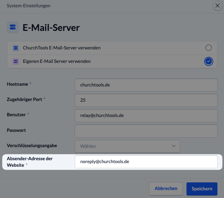The width and height of the screenshot is (224, 198).
Task: Click the 'Eigenen E-Mail Server verwenden' option text
Action: (56, 61)
